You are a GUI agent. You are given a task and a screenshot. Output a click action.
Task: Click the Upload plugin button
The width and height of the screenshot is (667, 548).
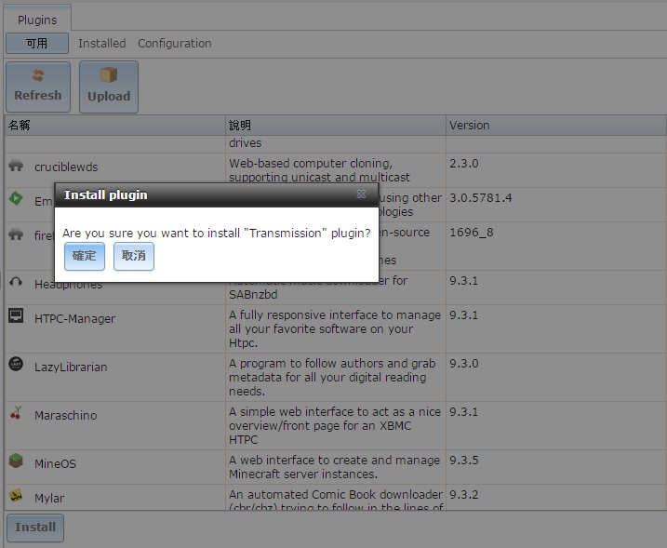tap(109, 87)
